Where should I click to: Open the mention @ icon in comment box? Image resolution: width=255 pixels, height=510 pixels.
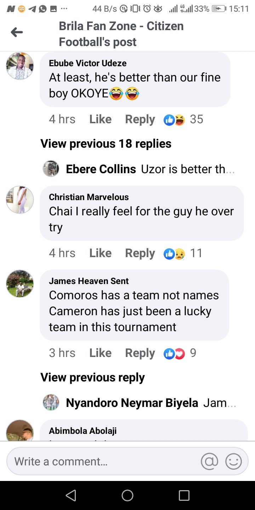click(x=209, y=461)
